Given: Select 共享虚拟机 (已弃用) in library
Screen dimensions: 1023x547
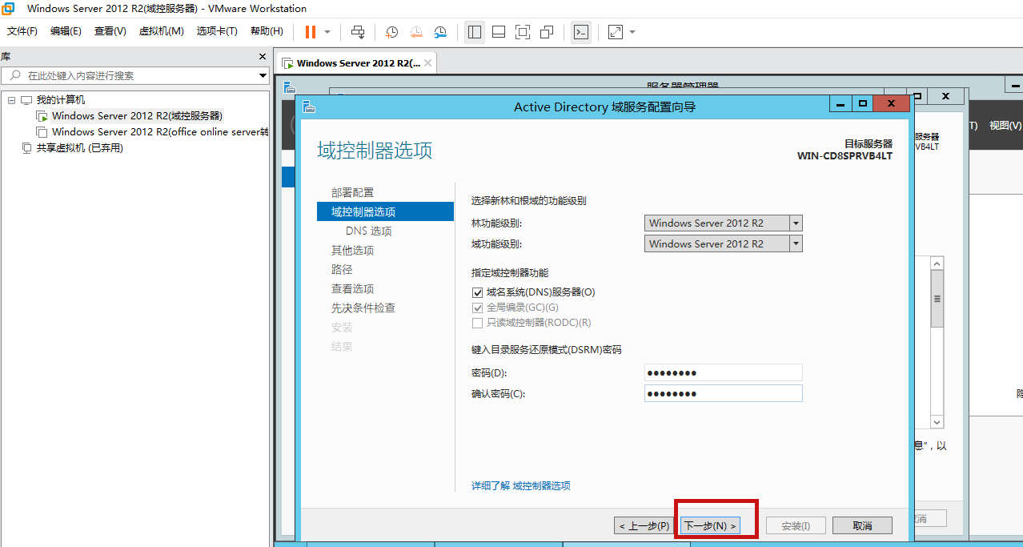Looking at the screenshot, I should (x=79, y=148).
